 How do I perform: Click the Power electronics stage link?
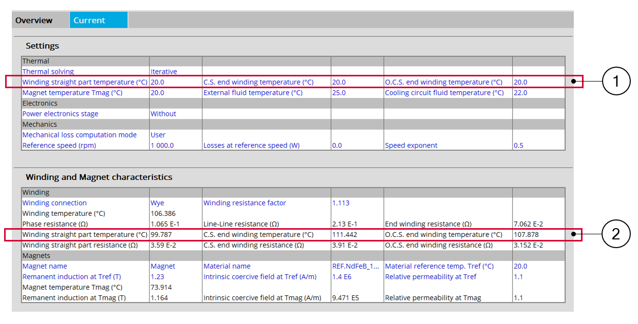pyautogui.click(x=60, y=114)
